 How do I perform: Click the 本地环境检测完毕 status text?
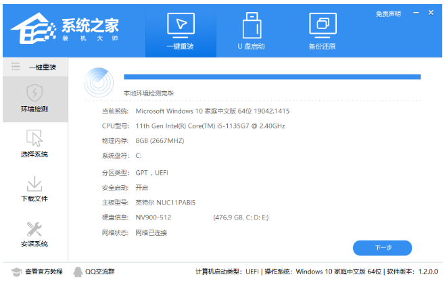coord(149,93)
